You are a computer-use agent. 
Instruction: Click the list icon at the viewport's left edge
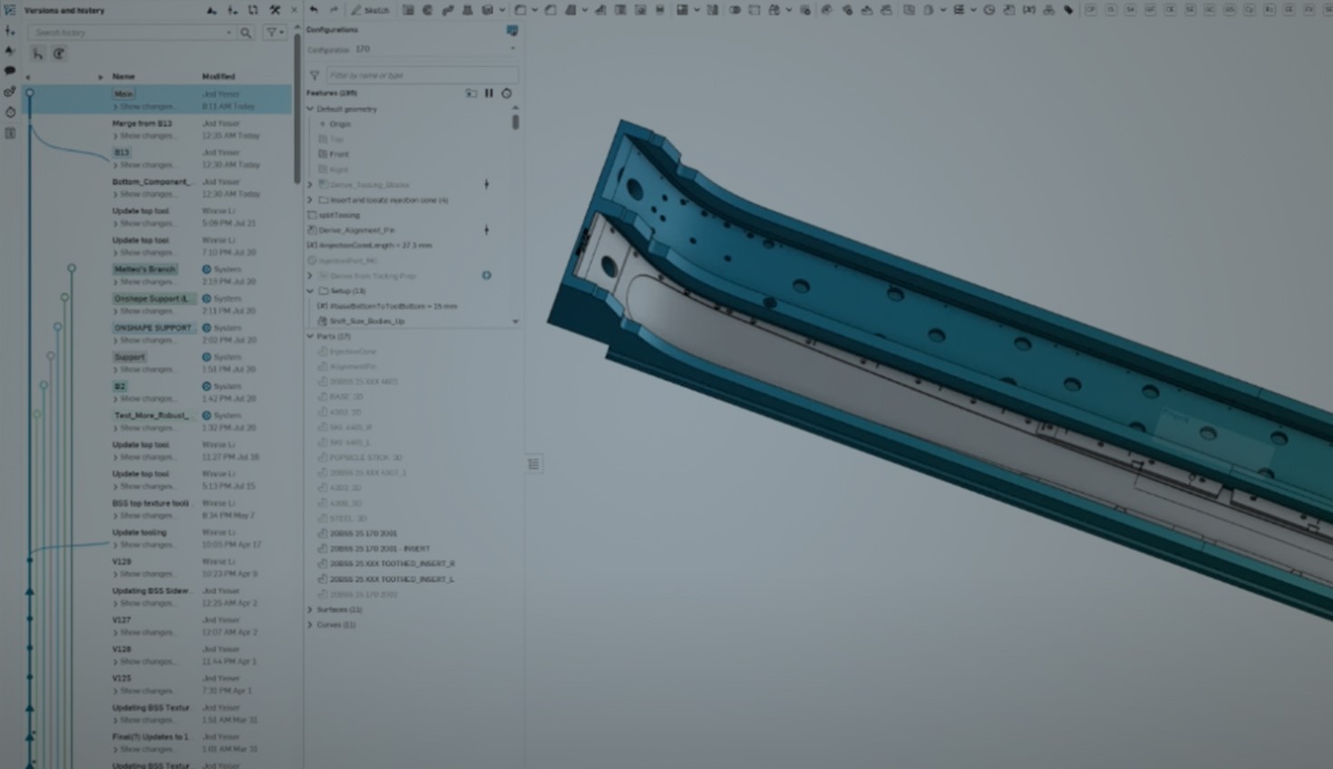click(533, 464)
